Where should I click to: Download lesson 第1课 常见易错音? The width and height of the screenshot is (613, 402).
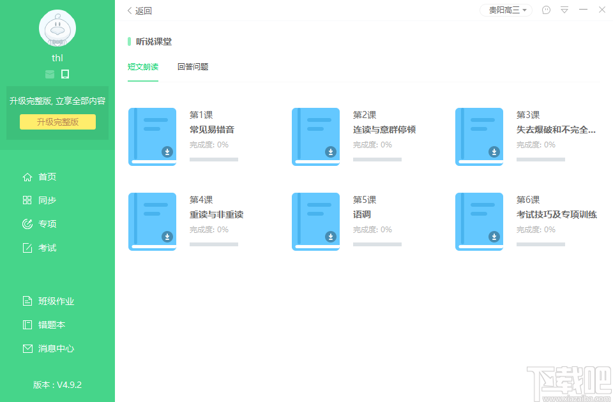click(x=167, y=153)
